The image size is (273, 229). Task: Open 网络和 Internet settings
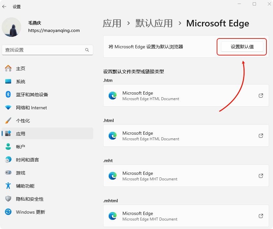(31, 108)
